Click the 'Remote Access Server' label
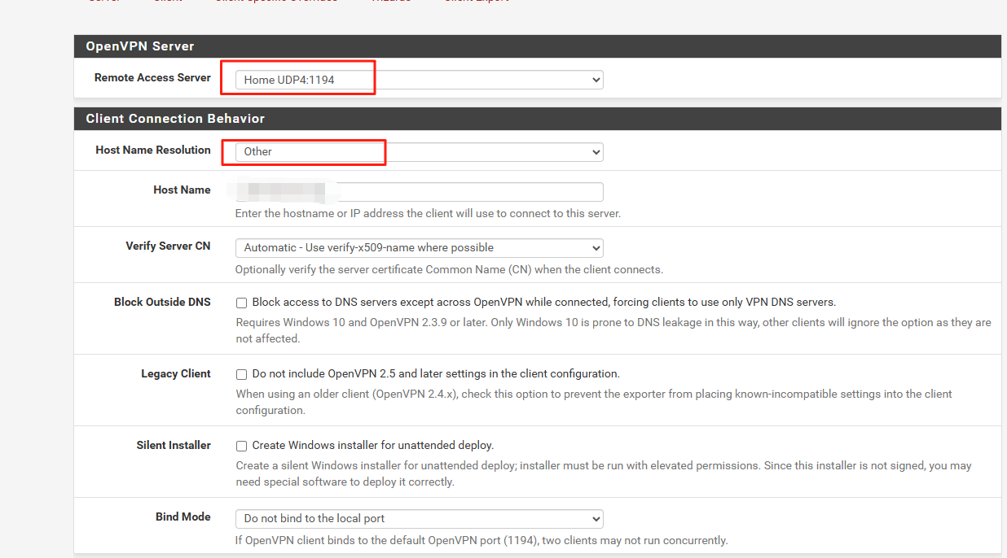The width and height of the screenshot is (1007, 558). 152,78
